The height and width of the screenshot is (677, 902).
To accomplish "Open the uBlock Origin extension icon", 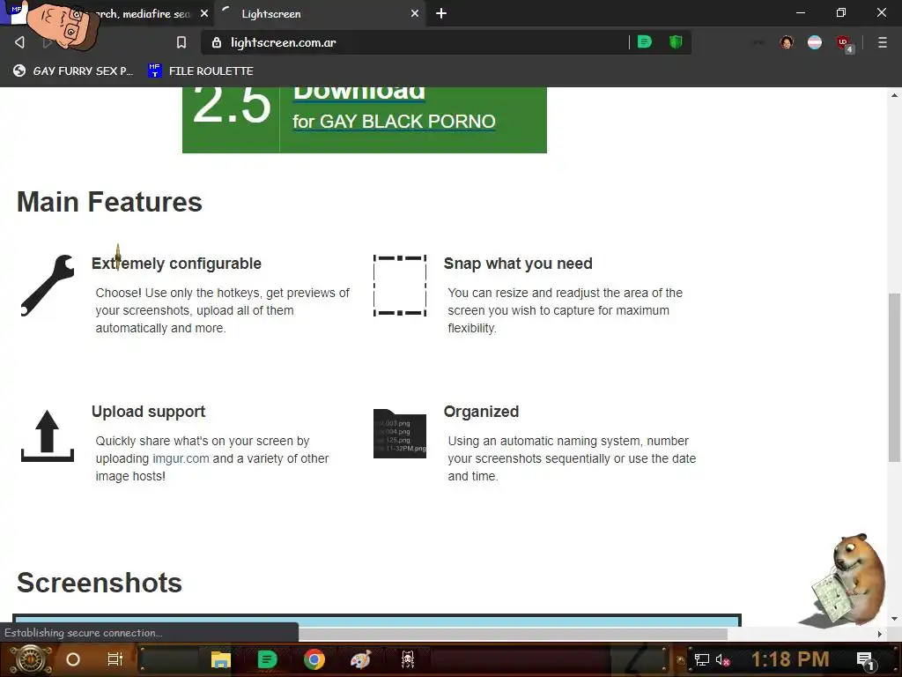I will pyautogui.click(x=844, y=44).
